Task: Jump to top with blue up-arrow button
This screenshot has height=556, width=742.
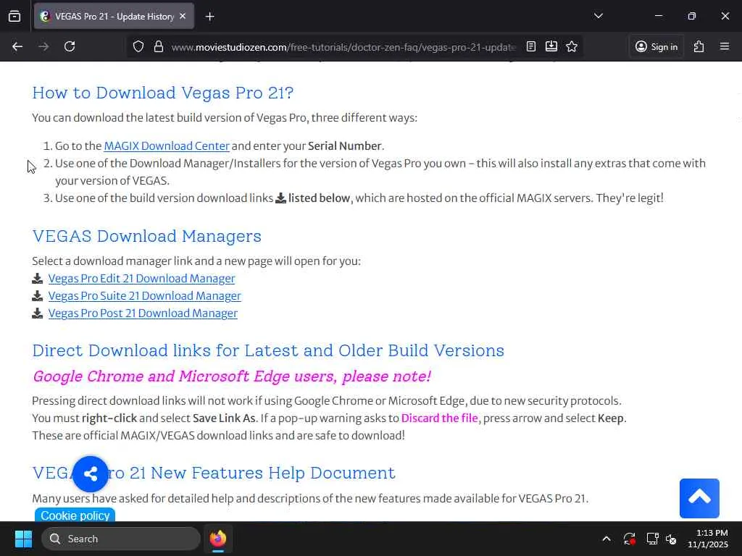Action: point(699,498)
